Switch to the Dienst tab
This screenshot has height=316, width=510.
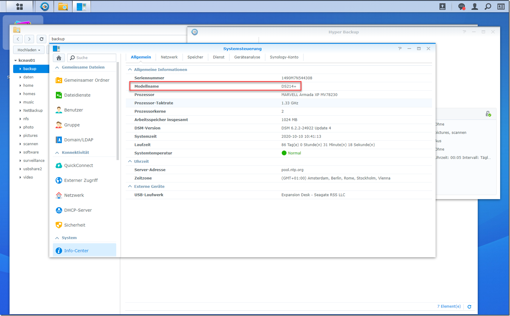point(218,57)
